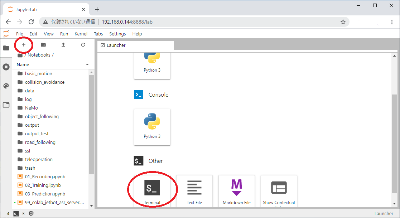Start a Python 3 console
This screenshot has height=218, width=400.
point(152,127)
